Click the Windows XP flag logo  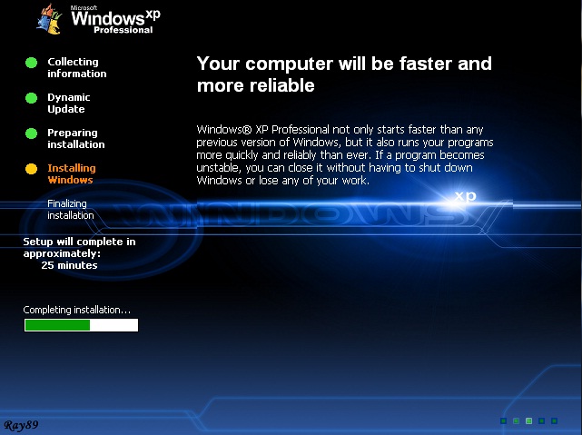(49, 19)
